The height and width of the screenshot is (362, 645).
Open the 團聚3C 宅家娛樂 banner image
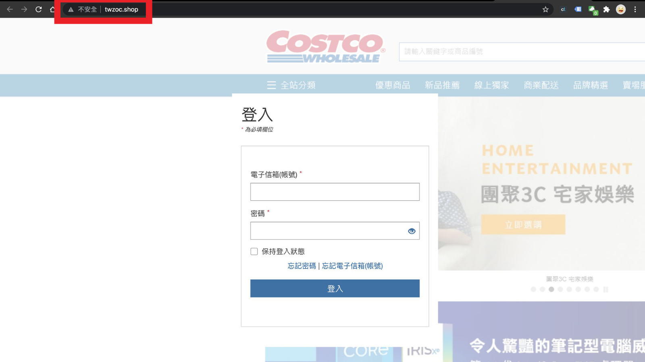coord(541,183)
